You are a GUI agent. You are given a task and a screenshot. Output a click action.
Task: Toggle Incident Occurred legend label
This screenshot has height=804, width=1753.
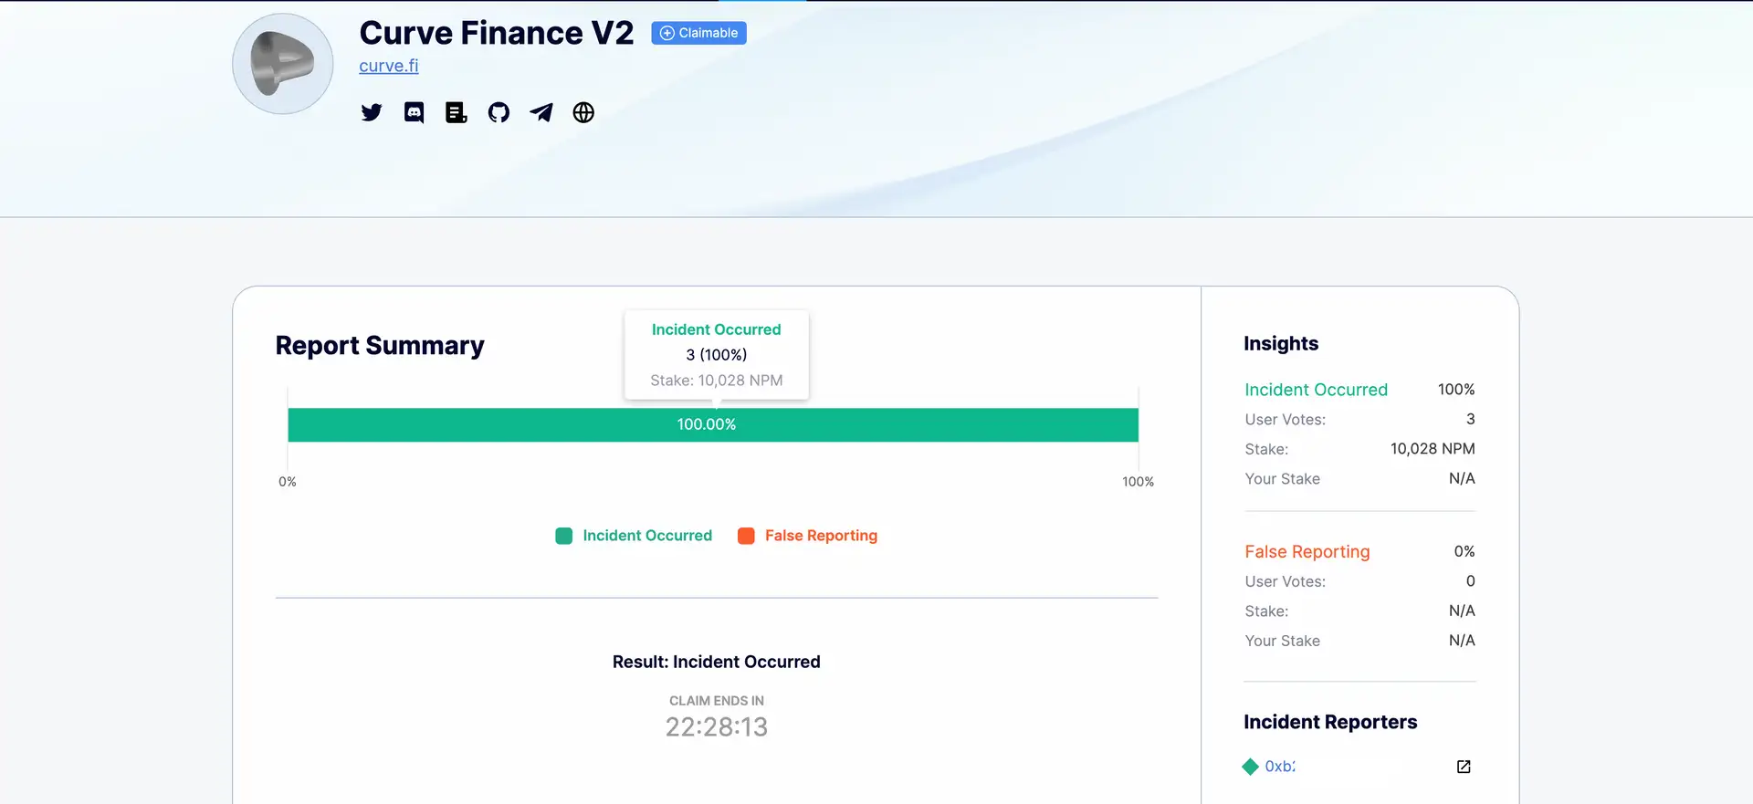point(647,536)
